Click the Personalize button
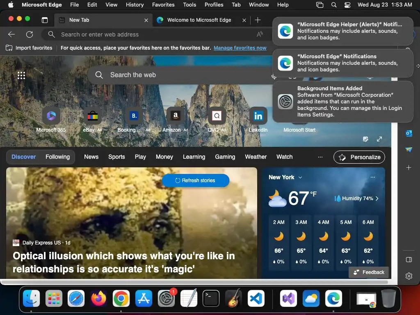420x315 pixels. tap(359, 157)
